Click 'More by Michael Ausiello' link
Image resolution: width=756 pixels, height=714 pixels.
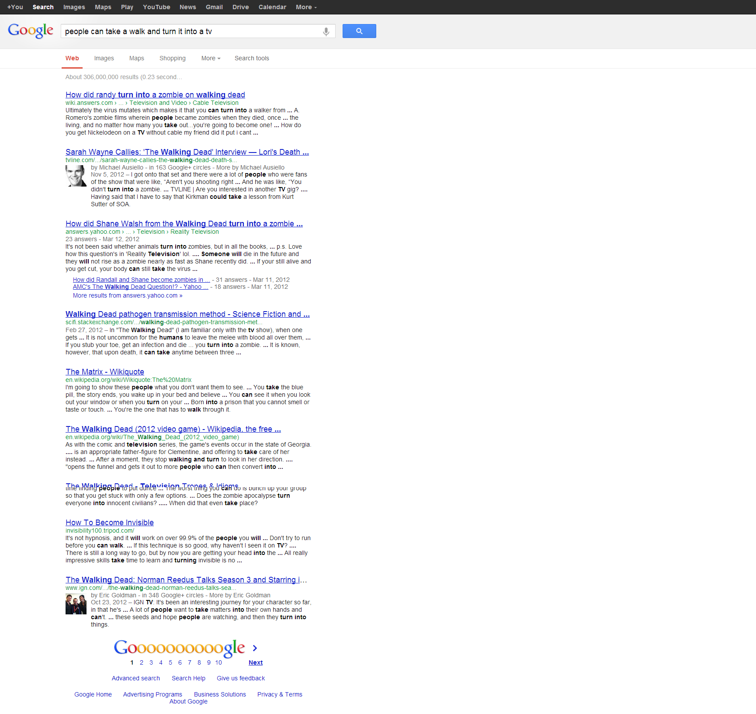(x=250, y=167)
